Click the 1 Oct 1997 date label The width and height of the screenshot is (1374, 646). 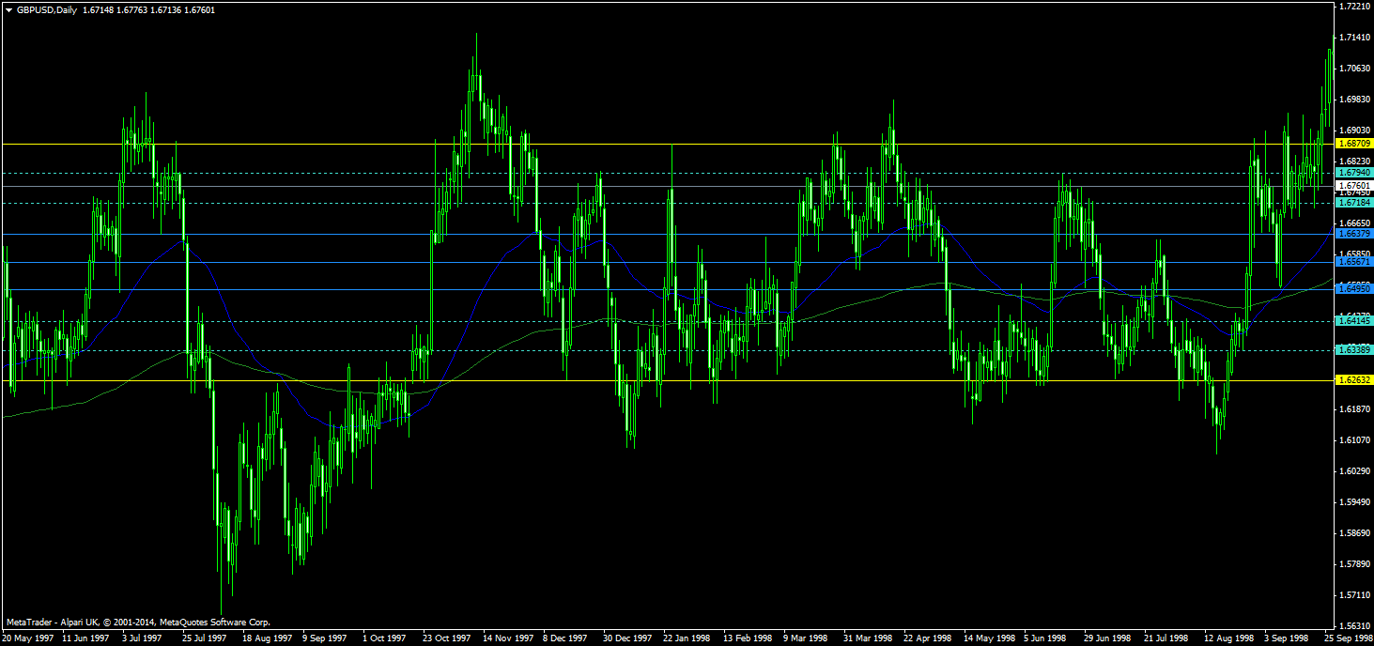[x=386, y=638]
